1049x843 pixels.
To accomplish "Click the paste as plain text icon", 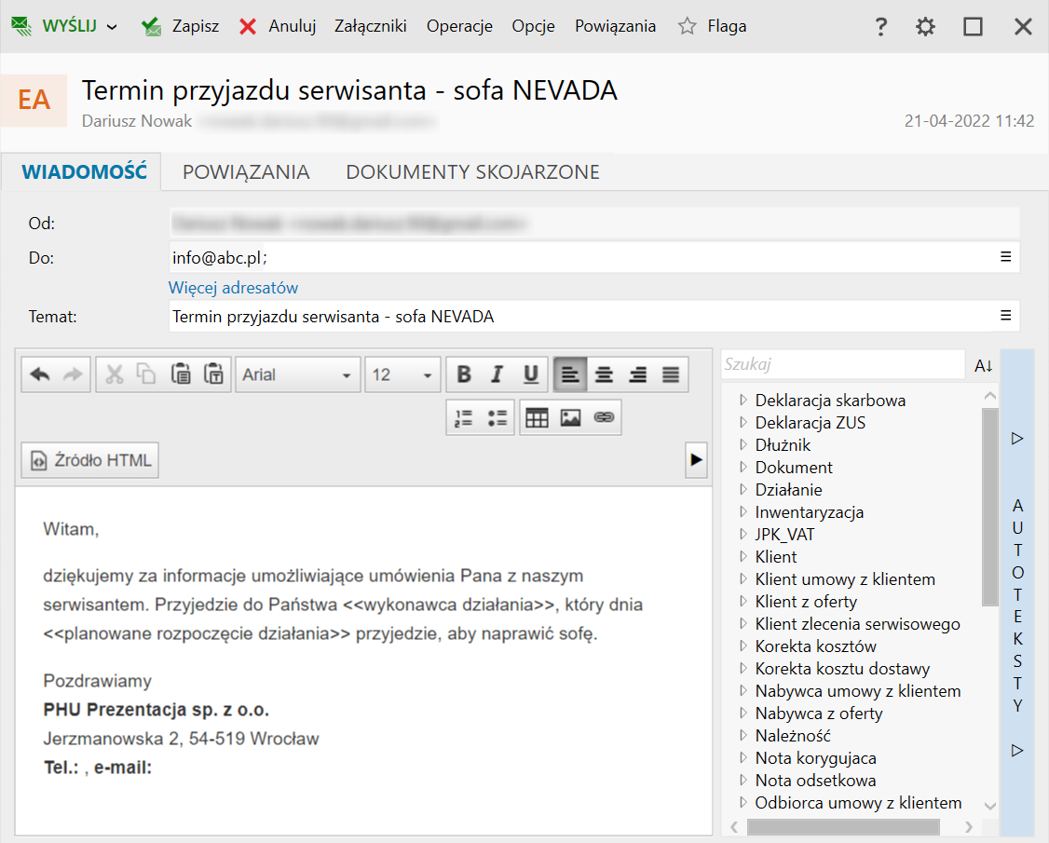I will click(x=214, y=374).
